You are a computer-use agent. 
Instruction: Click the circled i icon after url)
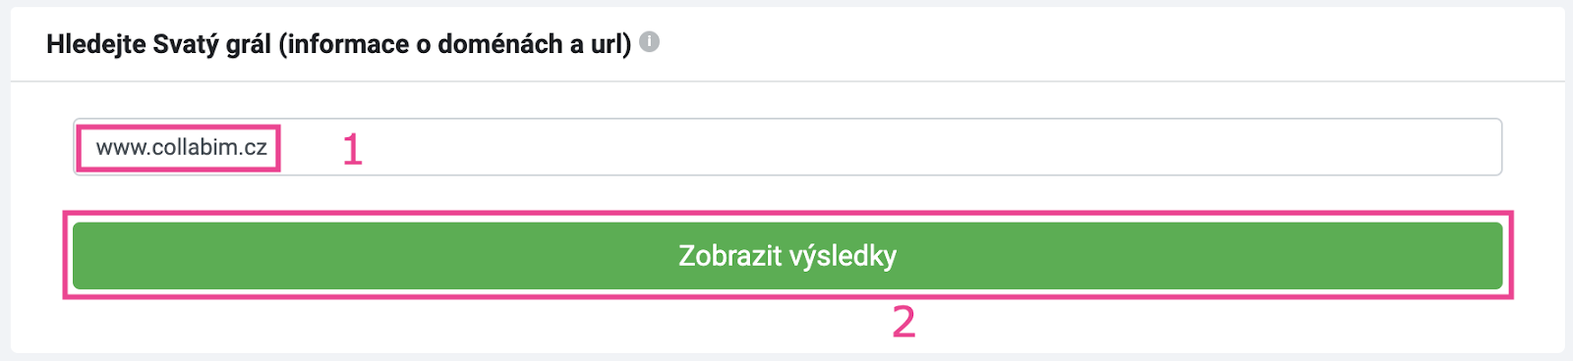coord(650,42)
